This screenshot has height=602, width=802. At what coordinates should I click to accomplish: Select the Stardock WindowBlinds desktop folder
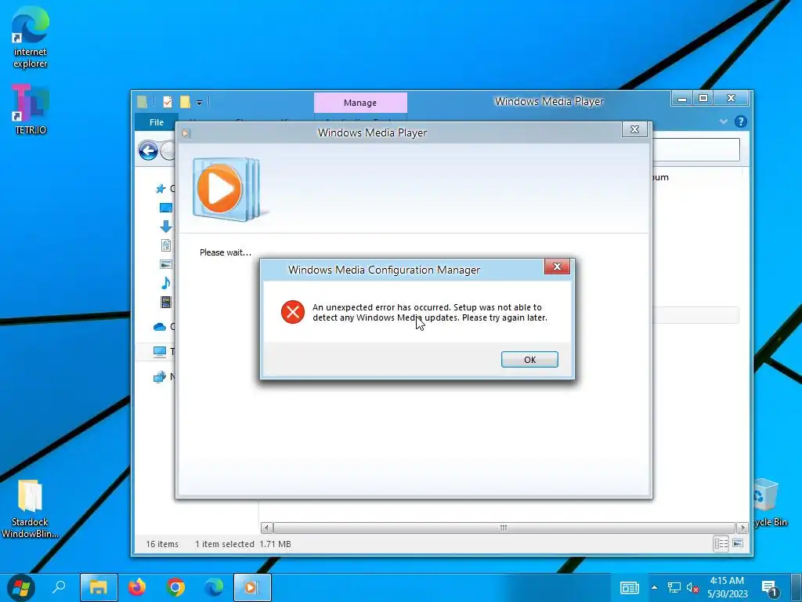coord(30,509)
